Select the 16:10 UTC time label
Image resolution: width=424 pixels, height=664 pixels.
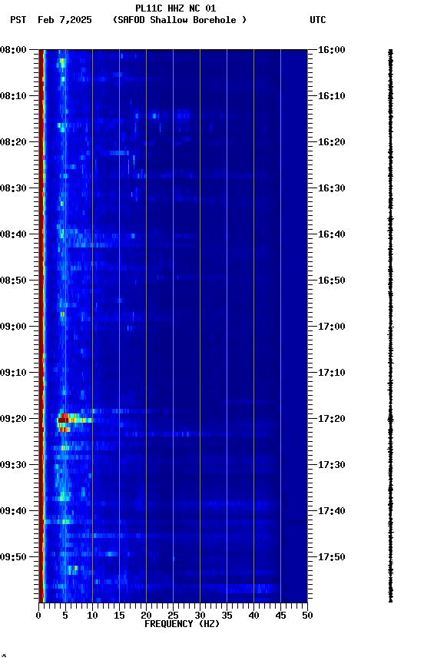tap(332, 96)
